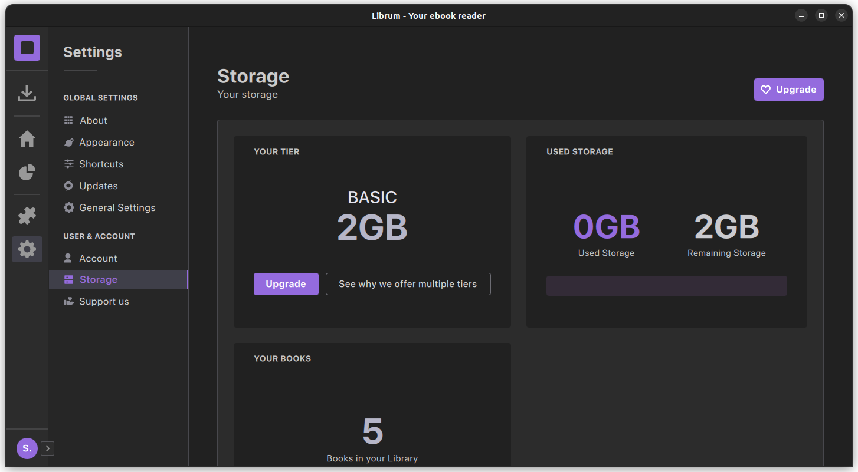
Task: Click See why we offer multiple tiers
Action: click(408, 284)
